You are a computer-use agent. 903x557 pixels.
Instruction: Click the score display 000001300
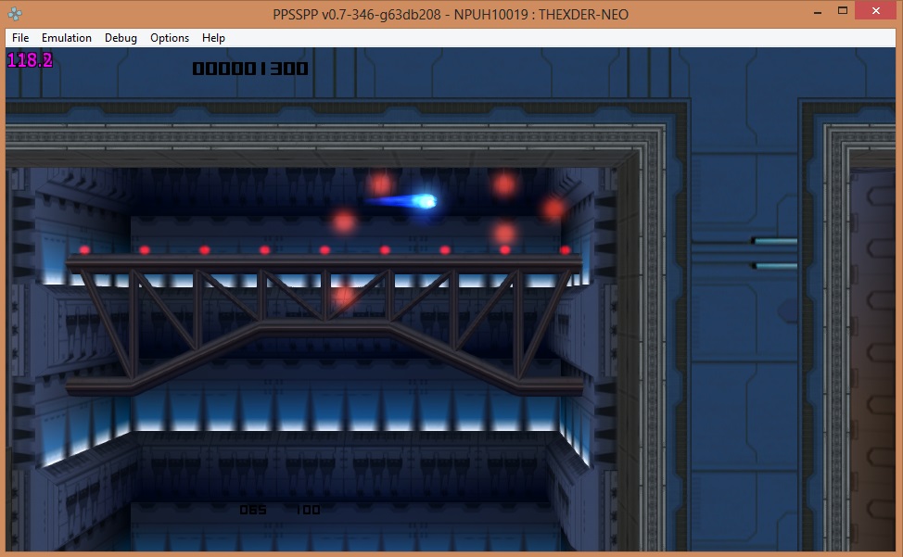coord(250,69)
